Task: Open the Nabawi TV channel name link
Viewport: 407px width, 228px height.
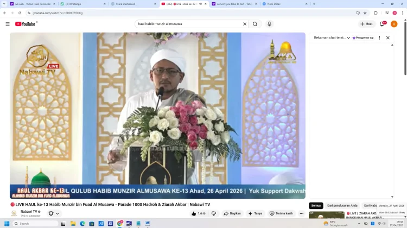Action: pos(29,212)
